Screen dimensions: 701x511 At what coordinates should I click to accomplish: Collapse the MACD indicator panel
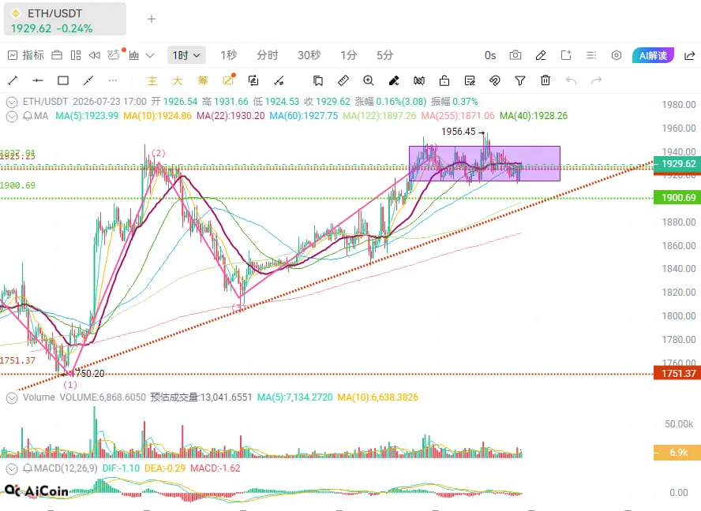[x=12, y=468]
